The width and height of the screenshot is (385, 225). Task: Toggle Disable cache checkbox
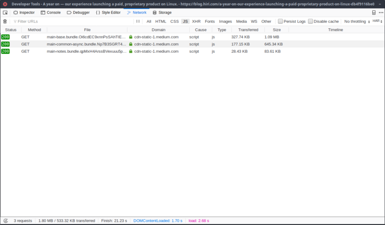click(x=310, y=21)
